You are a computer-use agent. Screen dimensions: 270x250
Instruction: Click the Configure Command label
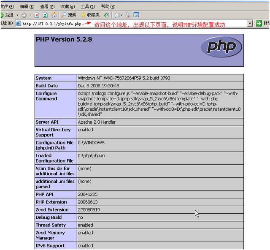(46, 96)
